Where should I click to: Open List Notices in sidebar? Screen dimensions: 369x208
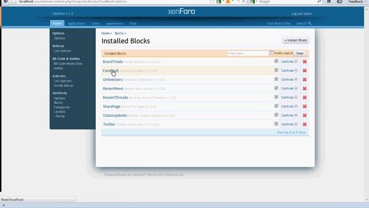click(62, 51)
